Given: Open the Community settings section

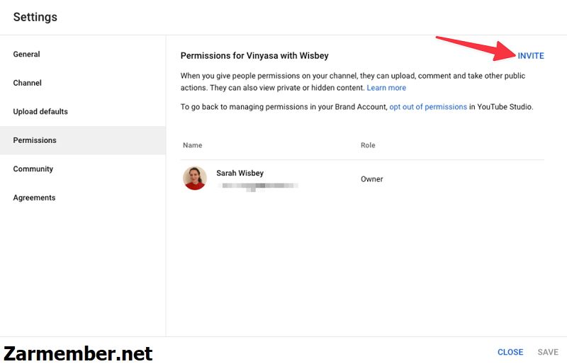Looking at the screenshot, I should pyautogui.click(x=83, y=169).
